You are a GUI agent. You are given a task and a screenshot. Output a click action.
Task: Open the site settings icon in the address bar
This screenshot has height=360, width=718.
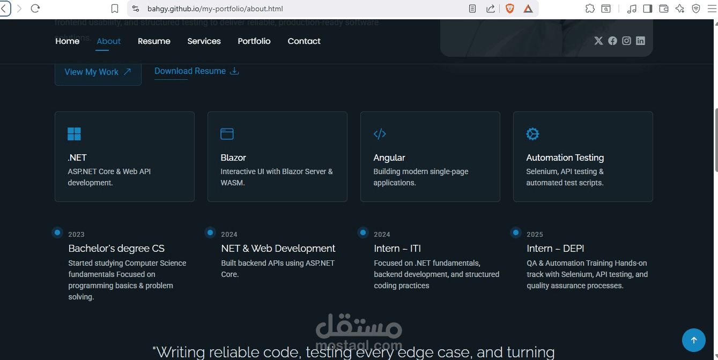pos(135,9)
